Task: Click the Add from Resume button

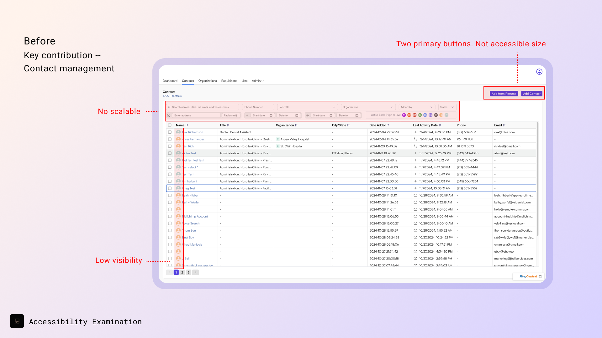Action: (504, 94)
